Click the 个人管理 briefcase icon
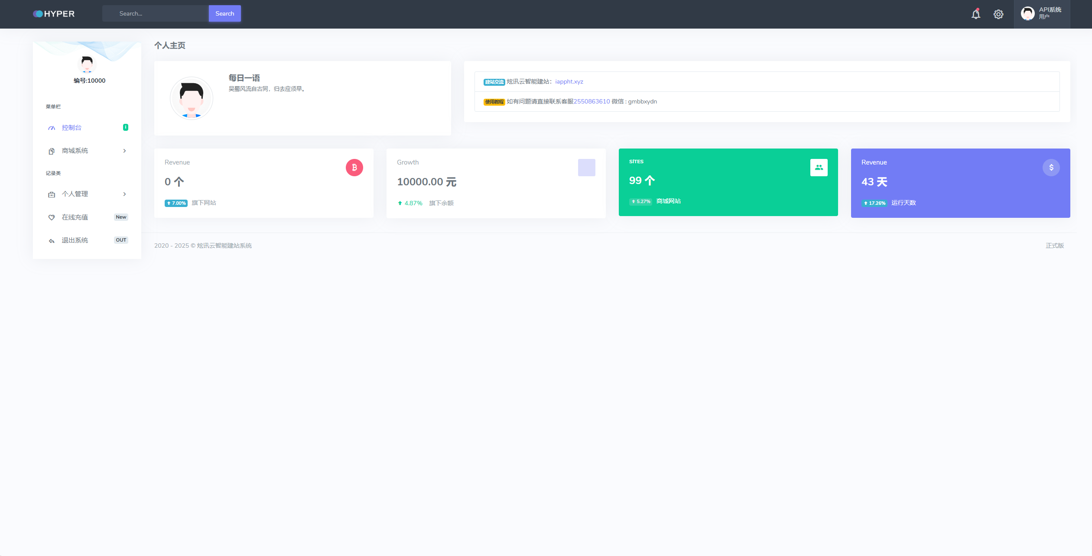The height and width of the screenshot is (556, 1092). [x=52, y=194]
